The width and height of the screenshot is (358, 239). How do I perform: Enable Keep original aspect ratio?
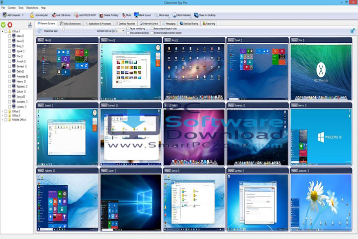tap(152, 28)
